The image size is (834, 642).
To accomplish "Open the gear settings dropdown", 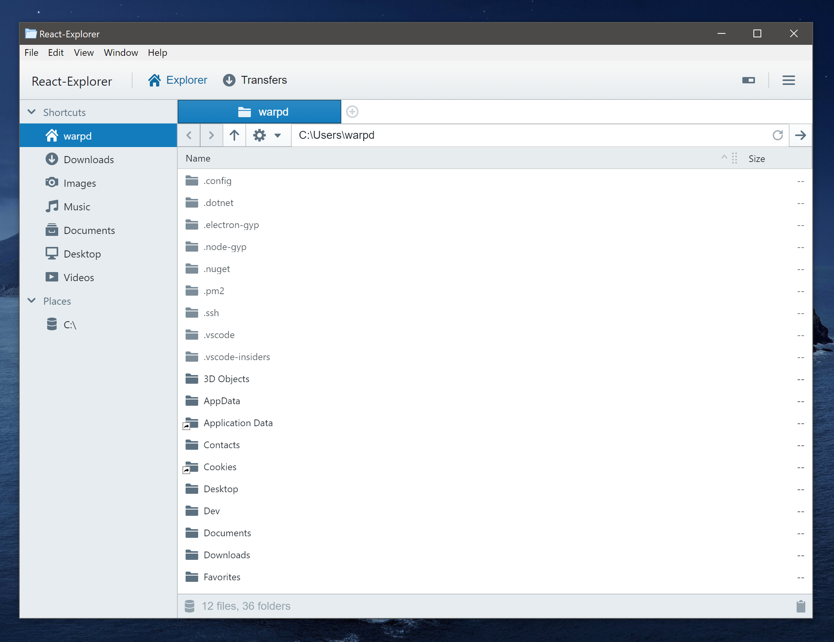I will 267,135.
